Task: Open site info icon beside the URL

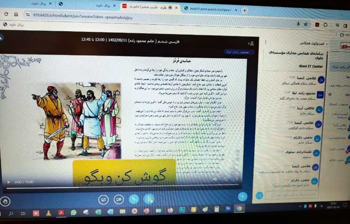Action: (x=28, y=15)
